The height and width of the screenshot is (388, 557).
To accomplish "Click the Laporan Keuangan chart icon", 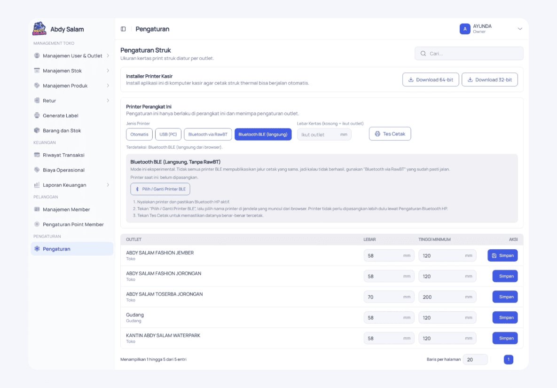I will (x=37, y=185).
